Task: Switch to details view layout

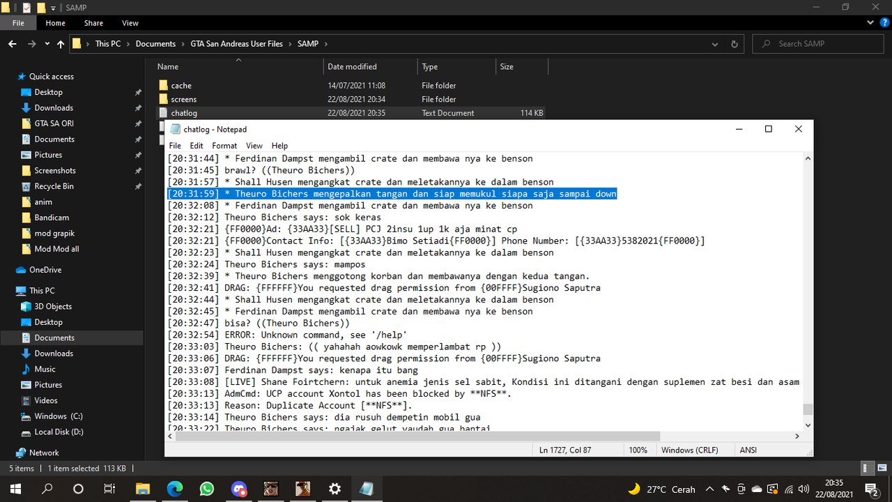Action: [868, 469]
